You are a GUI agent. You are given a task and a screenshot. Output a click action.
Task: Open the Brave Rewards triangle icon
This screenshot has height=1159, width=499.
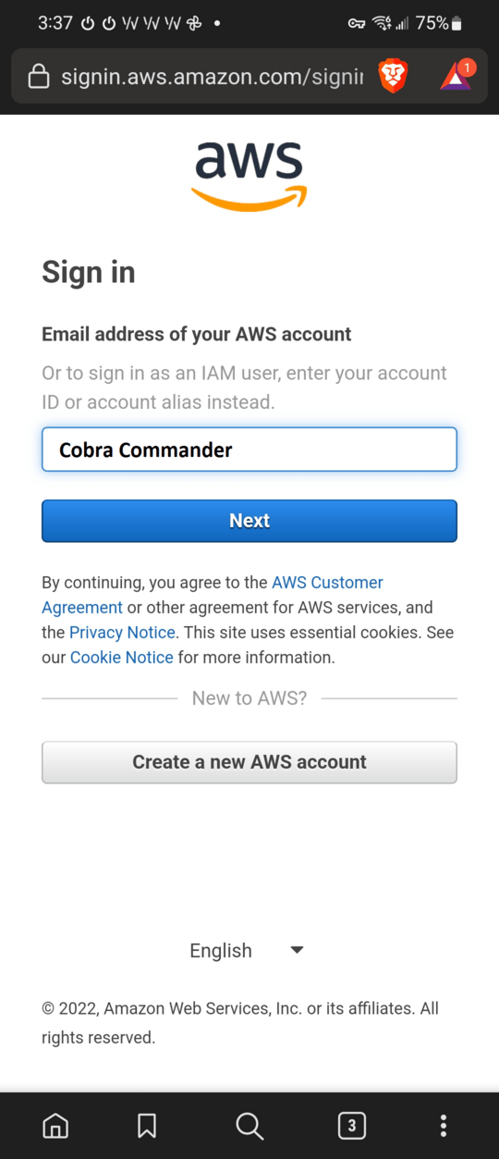(456, 75)
